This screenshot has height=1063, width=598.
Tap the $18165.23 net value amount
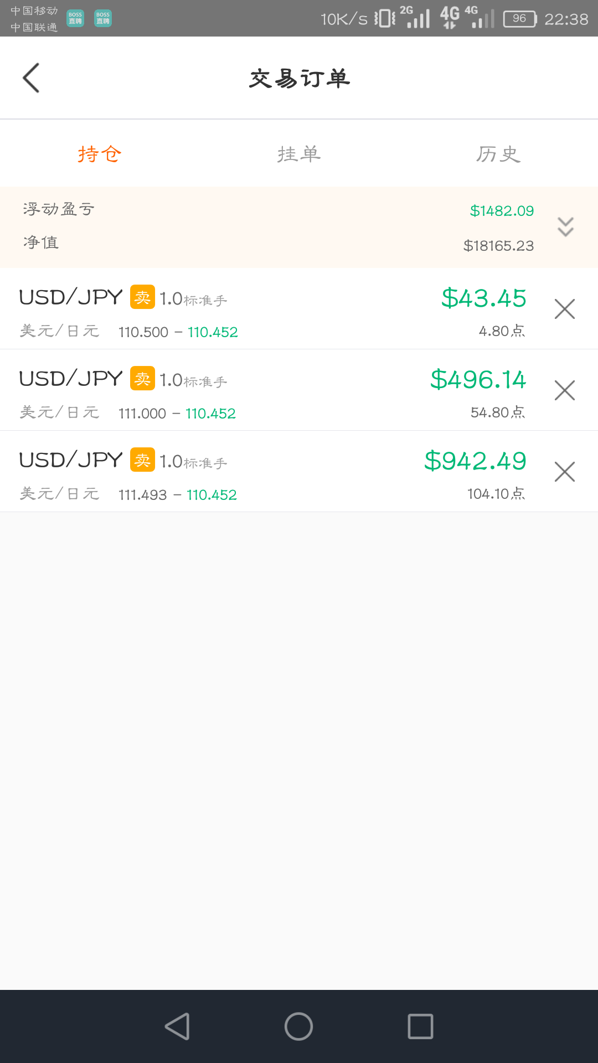tap(498, 246)
